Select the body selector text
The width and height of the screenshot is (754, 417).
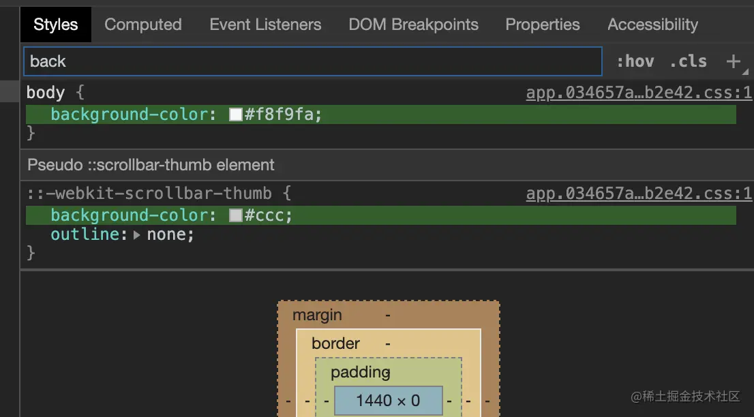46,93
